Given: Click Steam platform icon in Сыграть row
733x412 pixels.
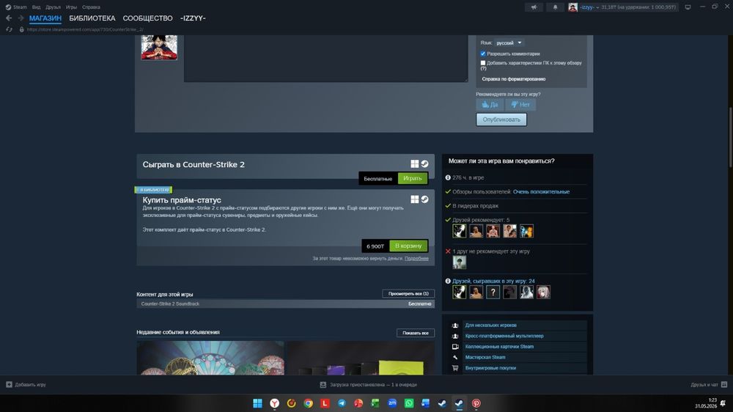Looking at the screenshot, I should coord(424,163).
